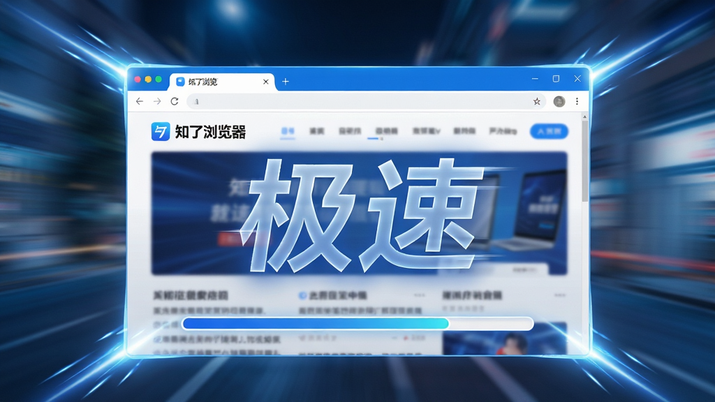Image resolution: width=715 pixels, height=402 pixels.
Task: Click the 知了浏览器 site title text
Action: pyautogui.click(x=210, y=132)
